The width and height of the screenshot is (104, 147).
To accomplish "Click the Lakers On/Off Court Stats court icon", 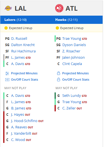I will point(7,80).
